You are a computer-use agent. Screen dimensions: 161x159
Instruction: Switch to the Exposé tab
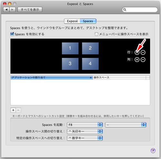[72, 21]
